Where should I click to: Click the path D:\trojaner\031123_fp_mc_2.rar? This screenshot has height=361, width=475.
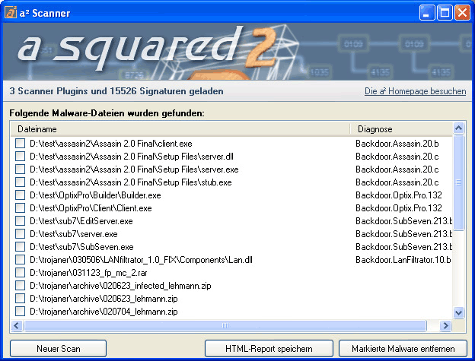tap(88, 273)
